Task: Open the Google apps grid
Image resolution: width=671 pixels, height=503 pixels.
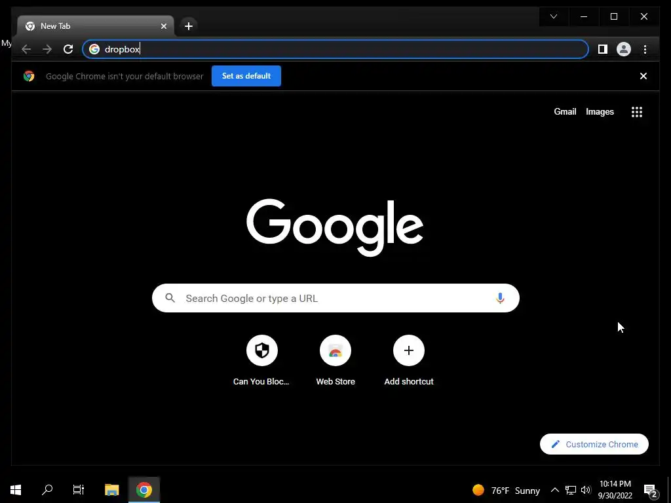Action: pyautogui.click(x=637, y=111)
